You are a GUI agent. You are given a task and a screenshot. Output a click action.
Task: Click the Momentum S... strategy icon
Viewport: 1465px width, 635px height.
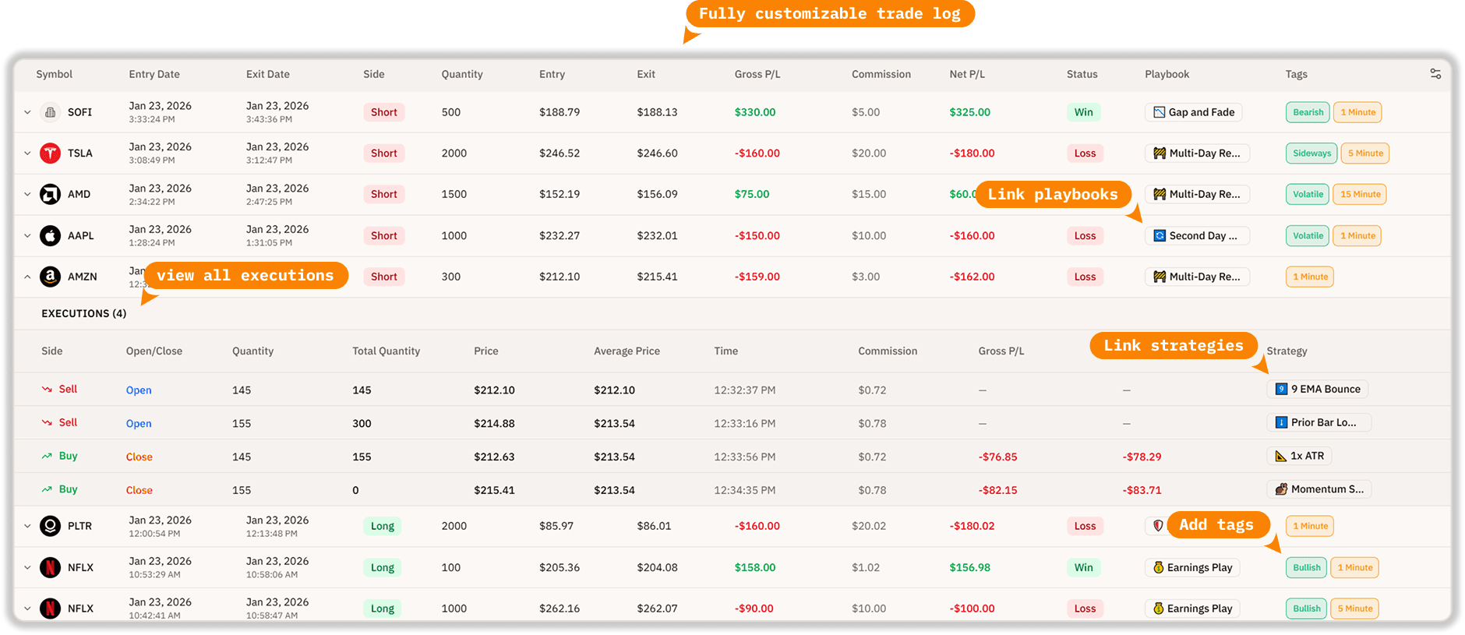click(x=1281, y=489)
